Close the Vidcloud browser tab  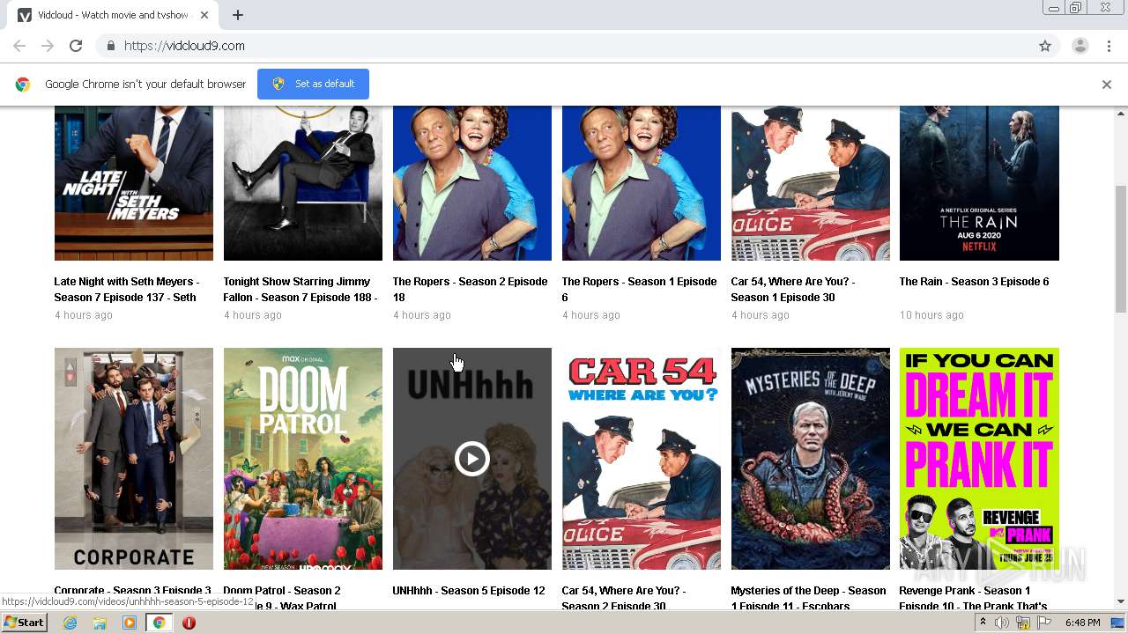pyautogui.click(x=204, y=15)
